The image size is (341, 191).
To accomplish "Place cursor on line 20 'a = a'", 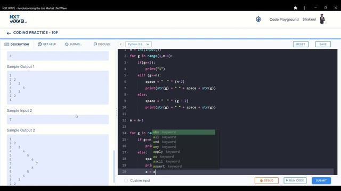I will 150,171.
